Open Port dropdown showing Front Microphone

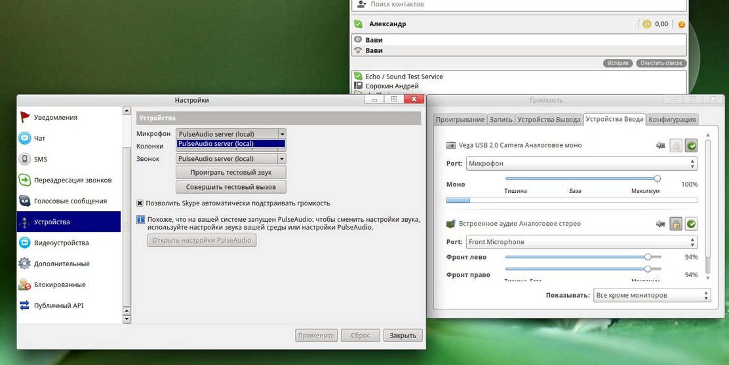[581, 241]
